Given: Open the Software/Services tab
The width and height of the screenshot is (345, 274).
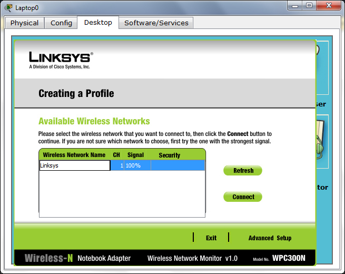Looking at the screenshot, I should (156, 23).
